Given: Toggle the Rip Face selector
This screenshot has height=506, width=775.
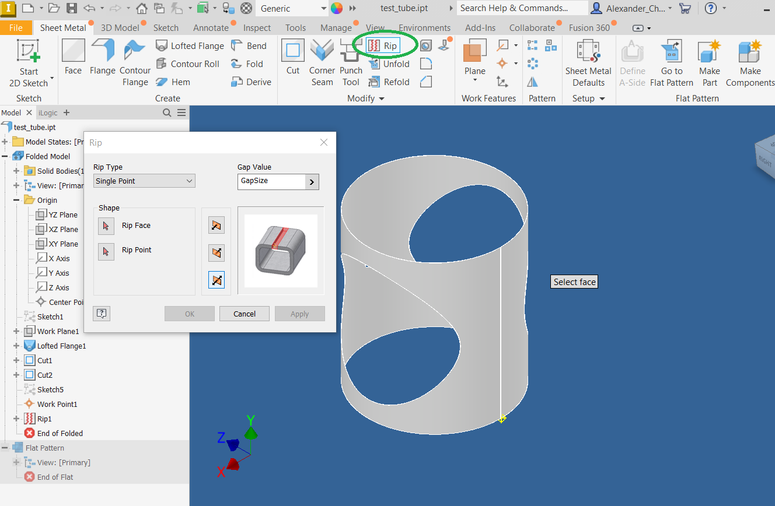Looking at the screenshot, I should 104,225.
